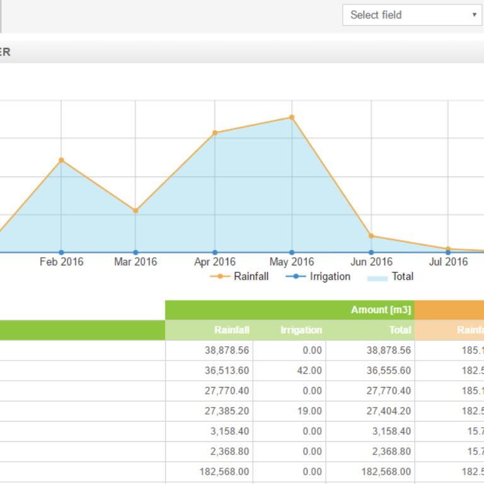The height and width of the screenshot is (484, 484).
Task: Click the blue Irrigation point at May 2016
Action: tap(292, 253)
